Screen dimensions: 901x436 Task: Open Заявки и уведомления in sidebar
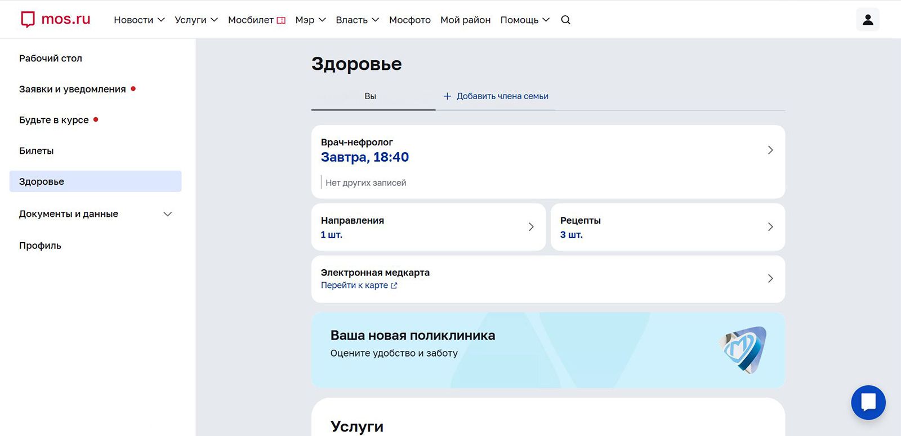coord(73,89)
